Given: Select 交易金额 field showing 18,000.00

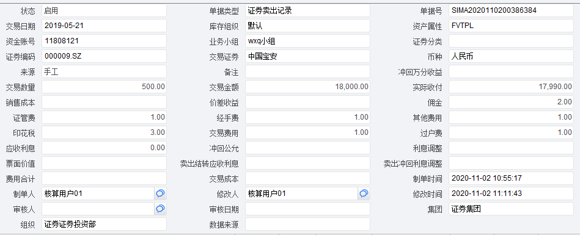Looking at the screenshot, I should click(x=307, y=87).
